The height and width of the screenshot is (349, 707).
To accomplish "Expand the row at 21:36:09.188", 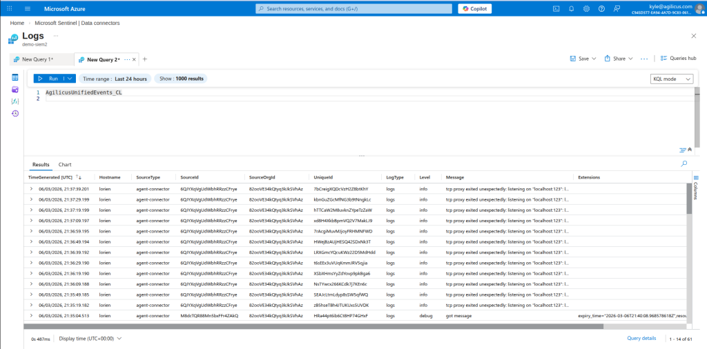I will click(x=32, y=284).
